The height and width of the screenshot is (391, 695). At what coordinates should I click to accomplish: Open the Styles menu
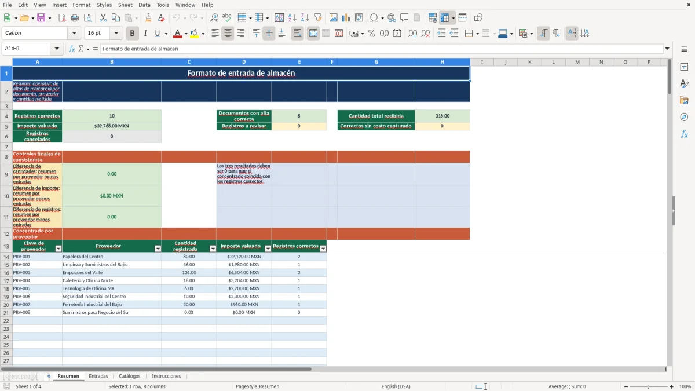coord(104,5)
